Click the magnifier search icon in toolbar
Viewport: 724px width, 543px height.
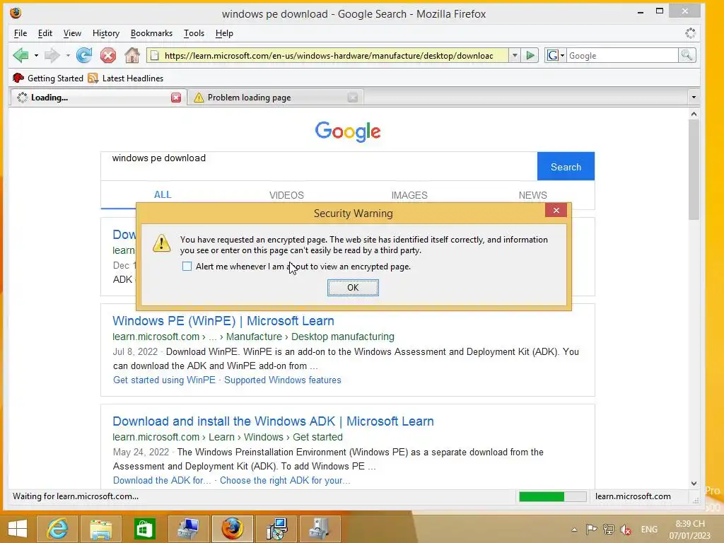(x=687, y=55)
